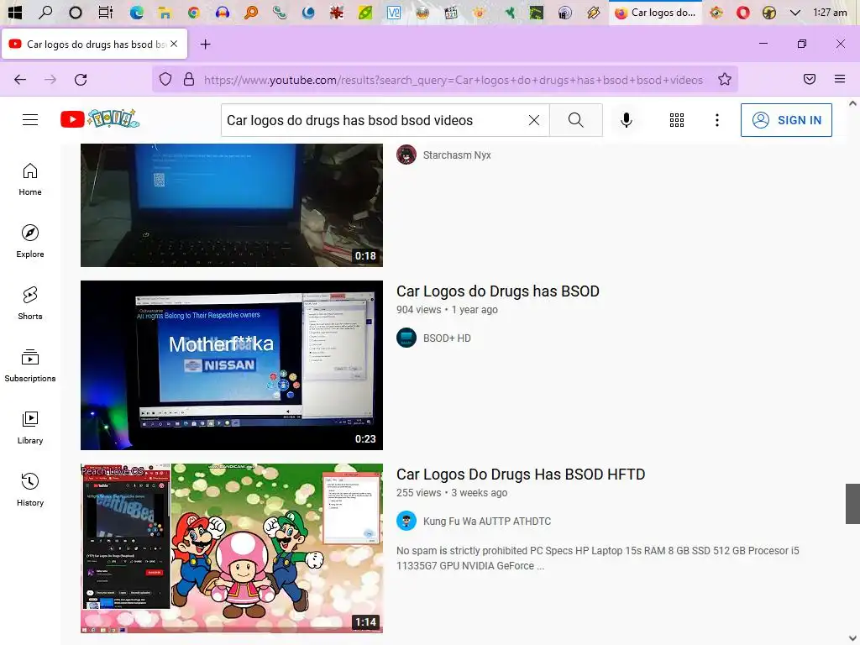
Task: Open the taskbar search magnifier
Action: pos(45,12)
